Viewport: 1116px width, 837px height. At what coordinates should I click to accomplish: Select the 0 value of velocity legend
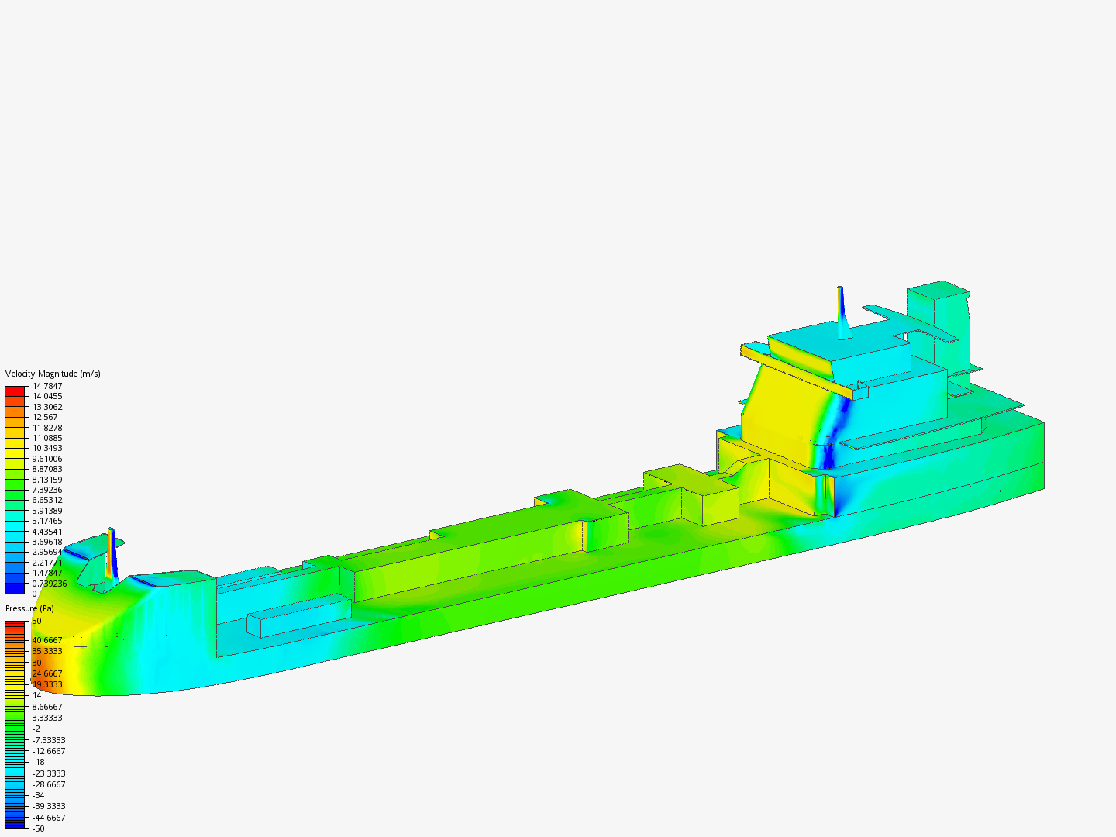34,594
